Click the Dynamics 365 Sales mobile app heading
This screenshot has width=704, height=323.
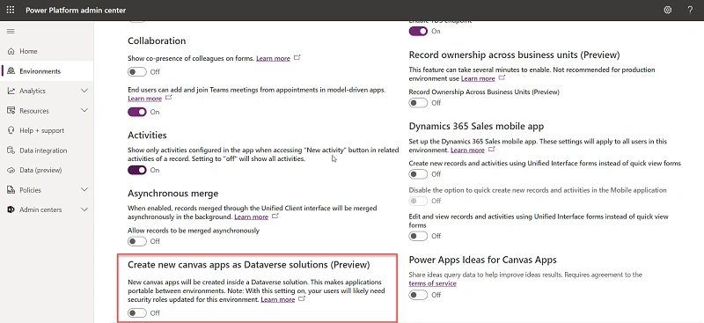click(x=476, y=126)
